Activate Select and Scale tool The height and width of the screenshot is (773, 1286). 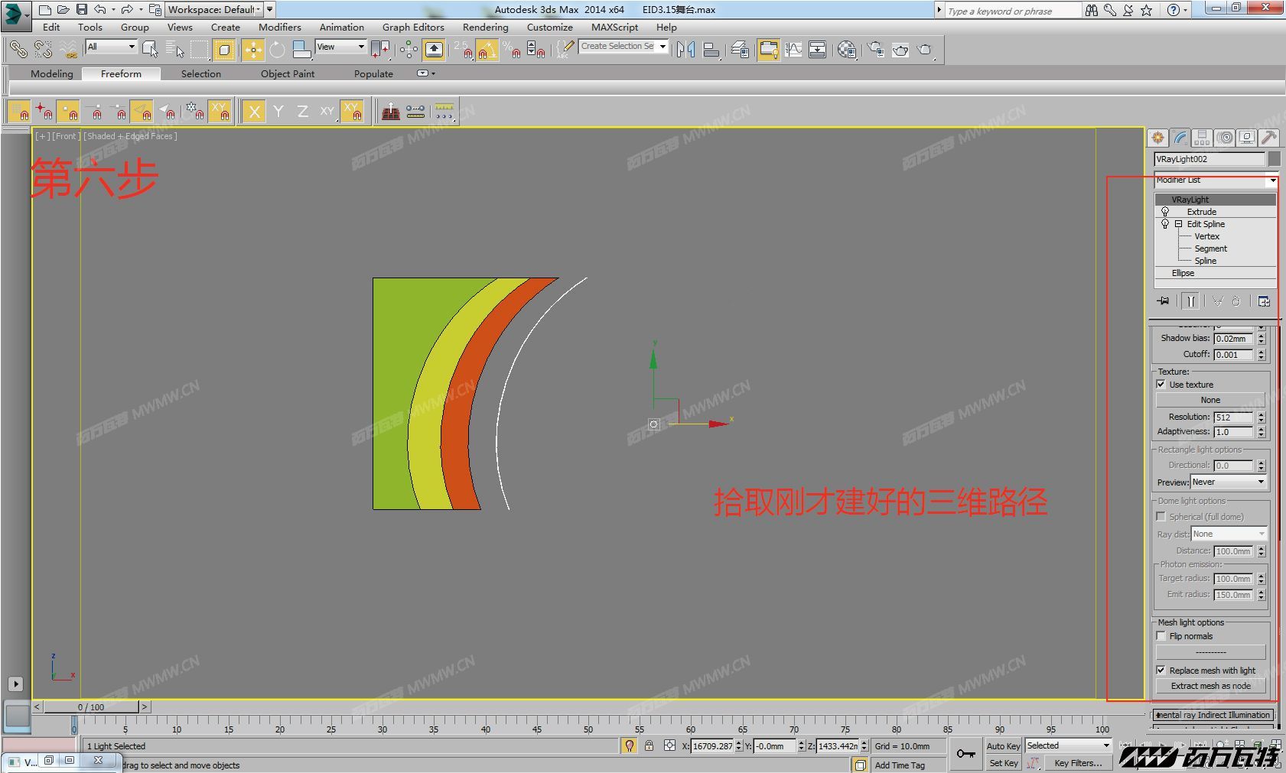[x=301, y=50]
